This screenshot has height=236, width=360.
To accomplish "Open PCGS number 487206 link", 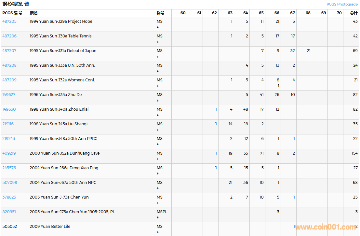I will (9, 36).
